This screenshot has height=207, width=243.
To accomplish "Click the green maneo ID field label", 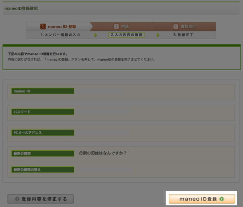I will point(43,91).
